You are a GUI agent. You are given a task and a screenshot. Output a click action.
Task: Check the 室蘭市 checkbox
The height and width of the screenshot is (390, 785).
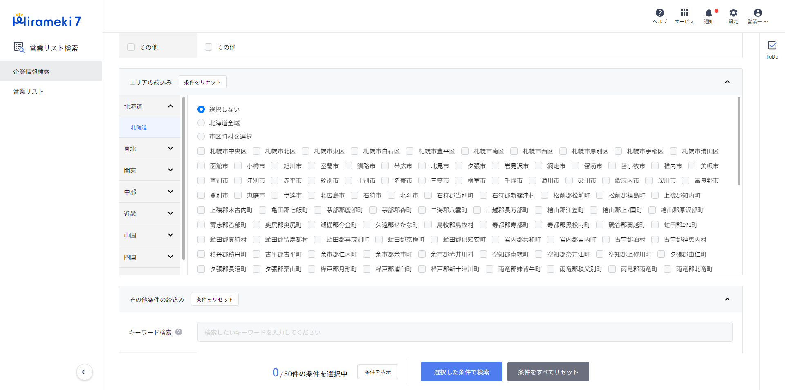coord(312,166)
